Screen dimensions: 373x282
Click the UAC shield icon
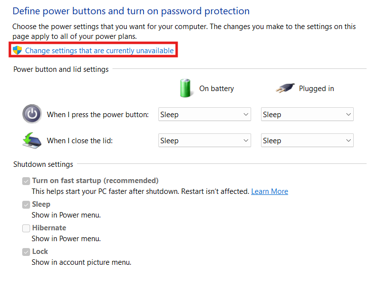(x=18, y=50)
